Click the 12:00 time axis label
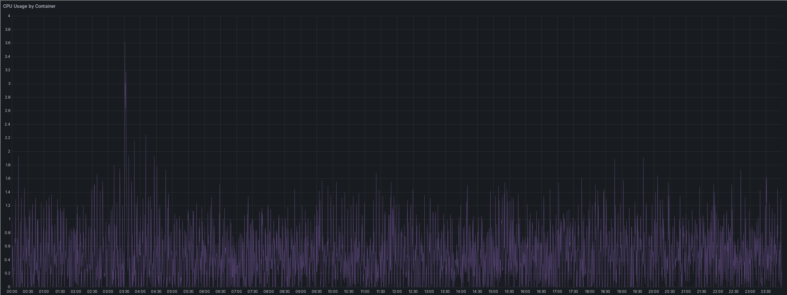This screenshot has width=787, height=295. click(397, 292)
